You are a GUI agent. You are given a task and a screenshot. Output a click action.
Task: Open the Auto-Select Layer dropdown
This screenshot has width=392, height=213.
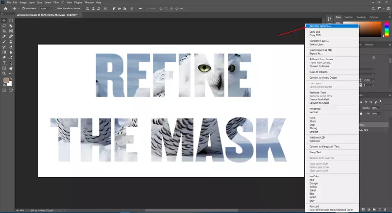pyautogui.click(x=45, y=8)
